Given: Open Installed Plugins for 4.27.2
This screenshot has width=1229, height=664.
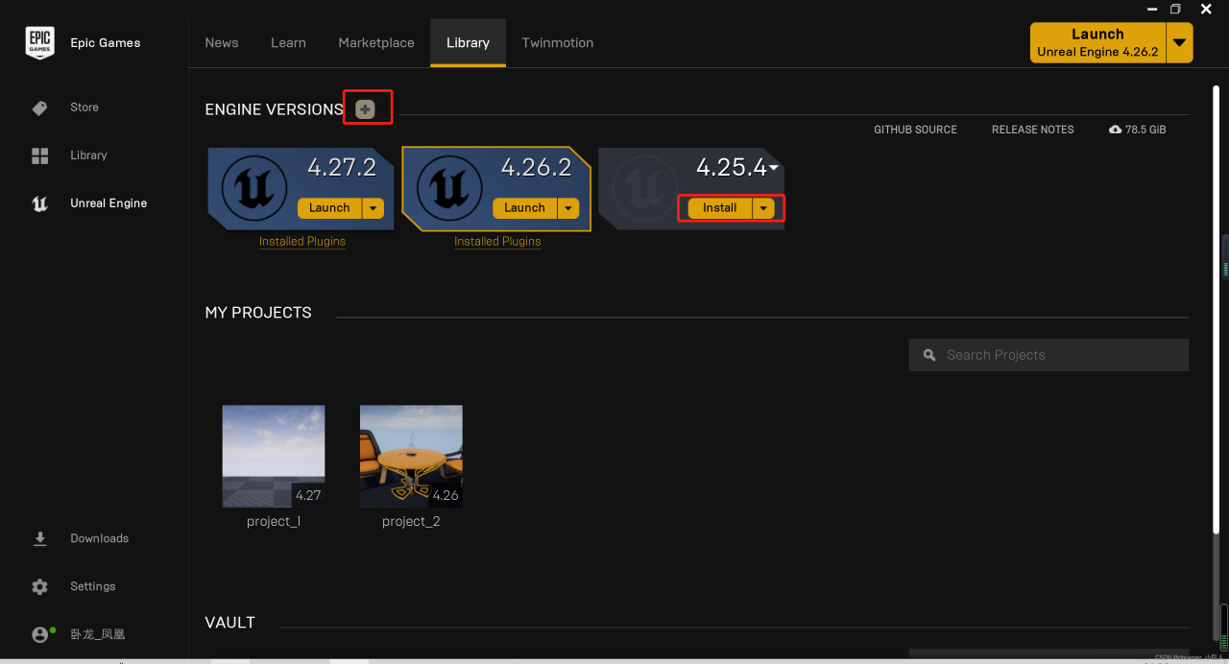Looking at the screenshot, I should [x=302, y=242].
